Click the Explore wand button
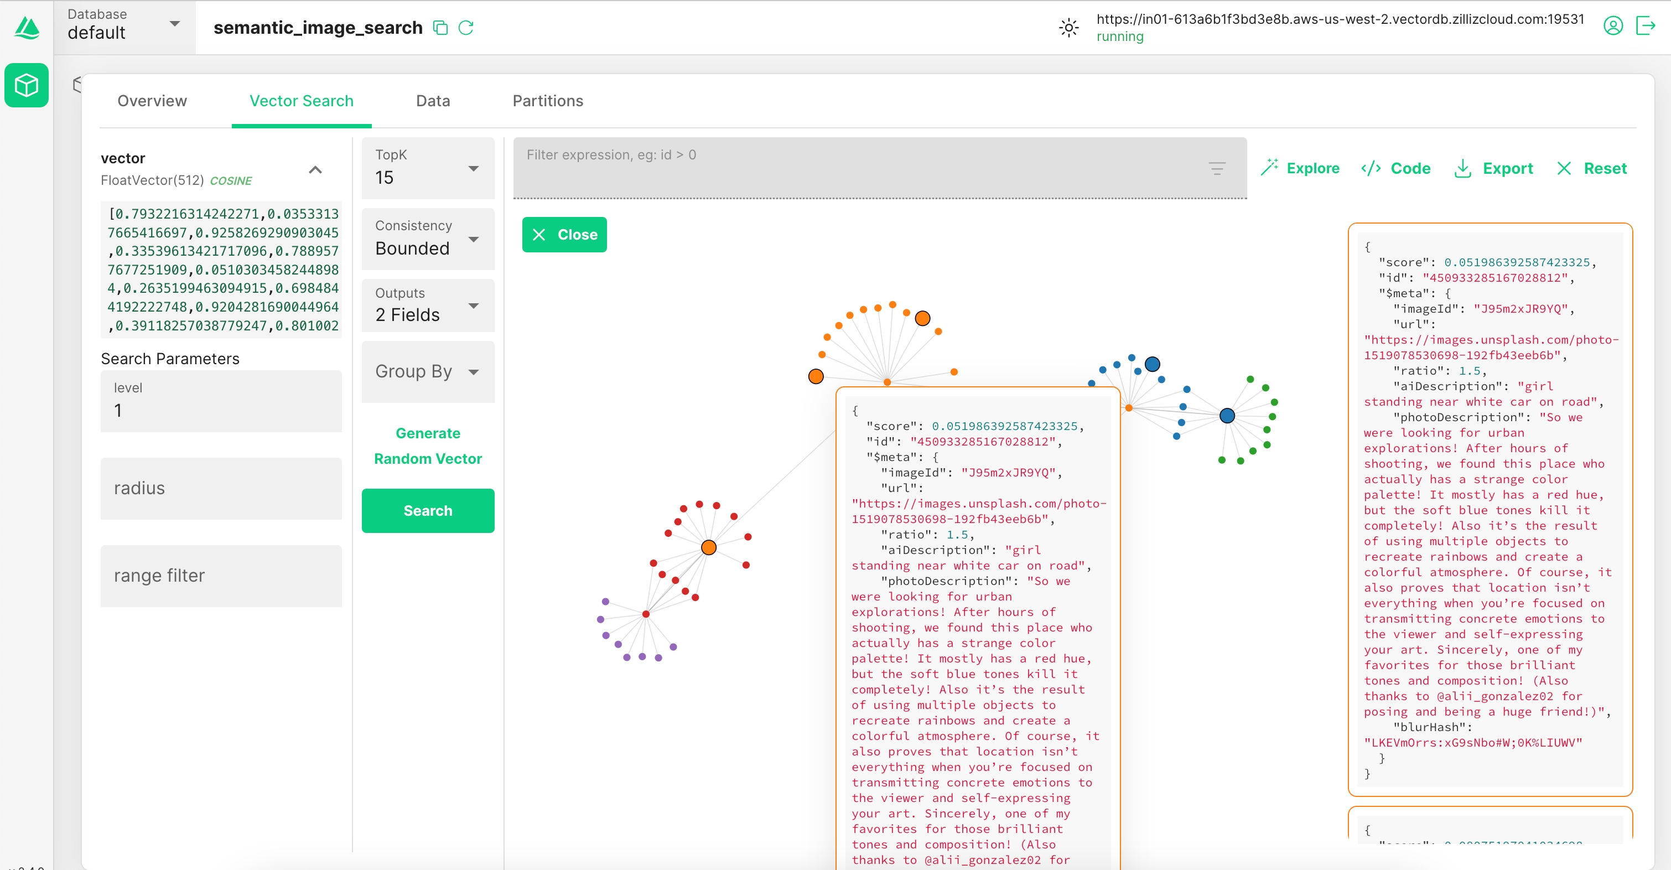This screenshot has height=870, width=1671. coord(1300,169)
